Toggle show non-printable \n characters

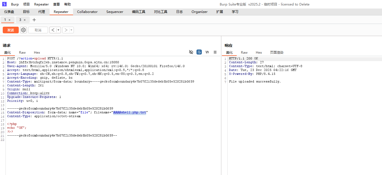[207, 52]
